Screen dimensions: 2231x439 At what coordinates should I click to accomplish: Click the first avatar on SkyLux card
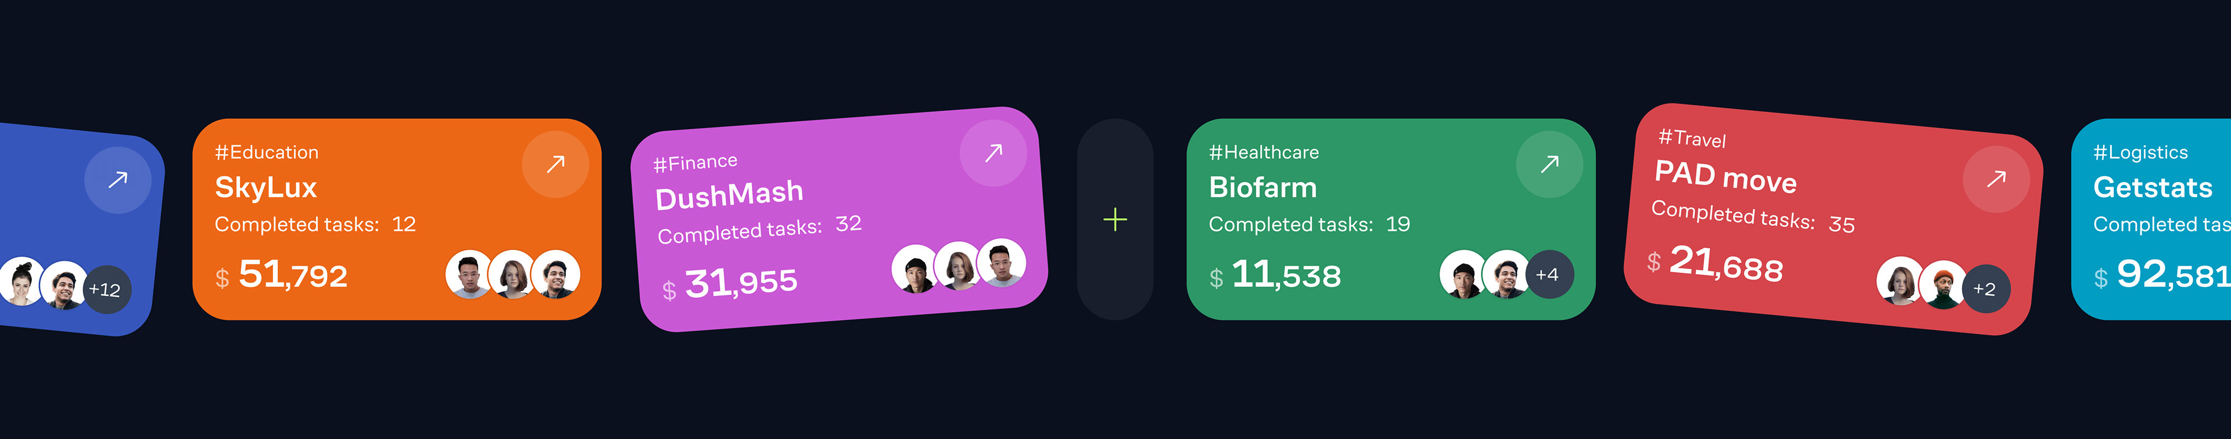(468, 275)
